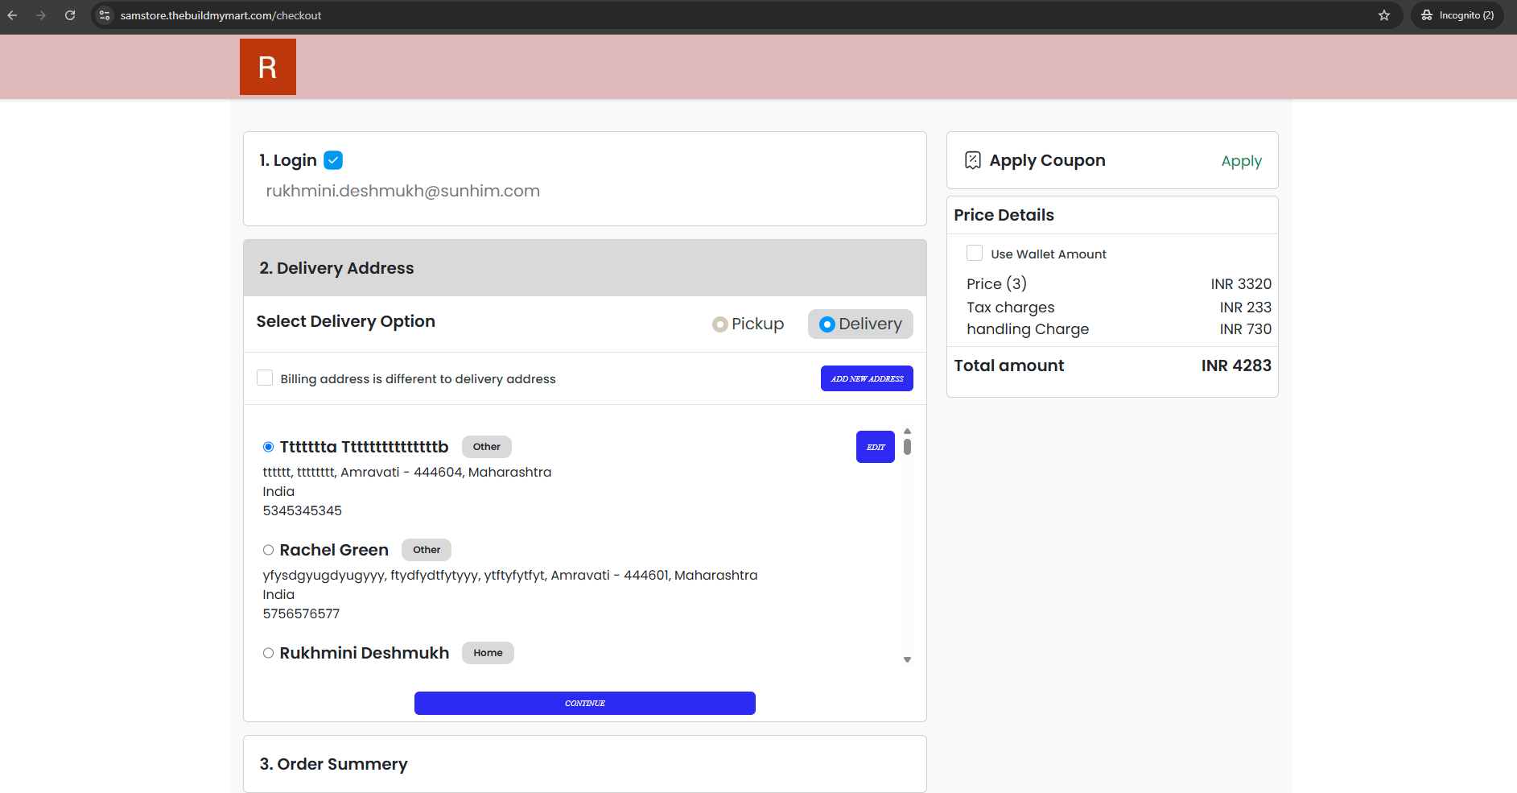
Task: Click the address list scroll down arrow
Action: tap(907, 659)
